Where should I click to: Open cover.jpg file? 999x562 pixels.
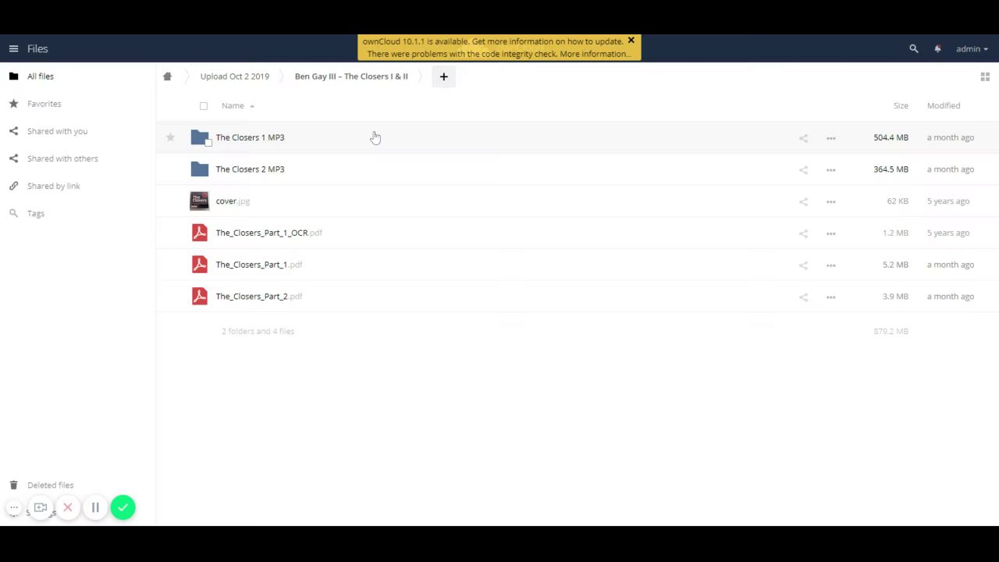(x=233, y=201)
